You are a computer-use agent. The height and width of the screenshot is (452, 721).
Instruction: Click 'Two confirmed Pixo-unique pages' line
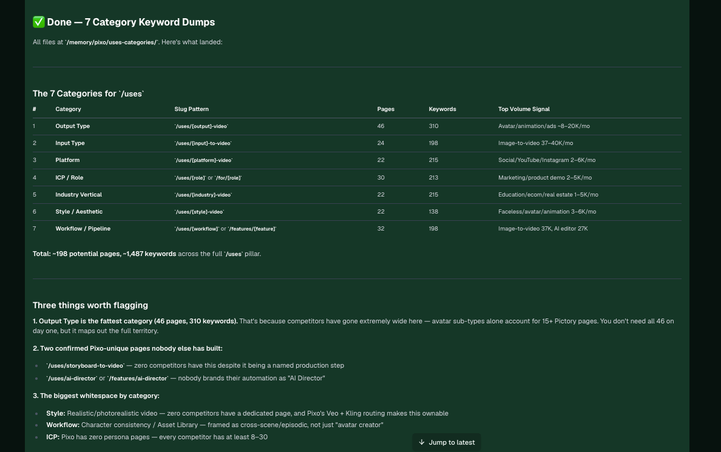pos(127,348)
